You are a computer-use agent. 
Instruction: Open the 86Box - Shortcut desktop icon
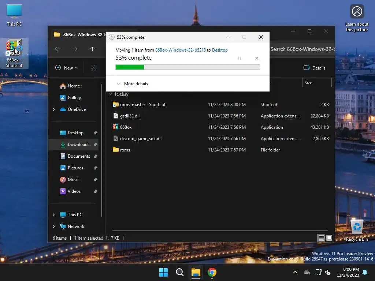(x=14, y=53)
